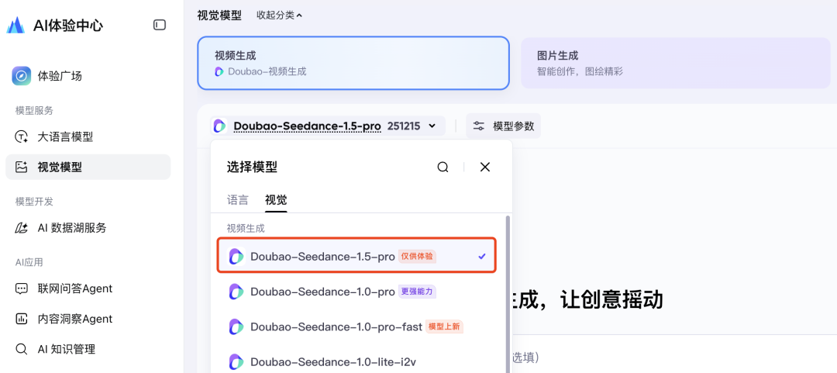Click the small Doubao icon in 视频生成 card
Screen dimensions: 837x373
coord(219,71)
